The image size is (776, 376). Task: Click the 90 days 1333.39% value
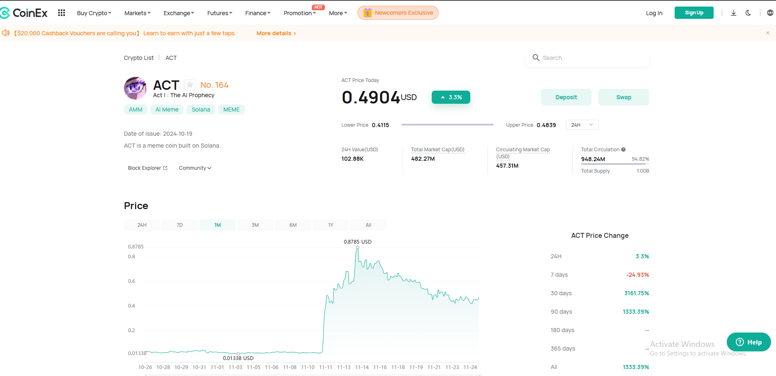point(636,312)
